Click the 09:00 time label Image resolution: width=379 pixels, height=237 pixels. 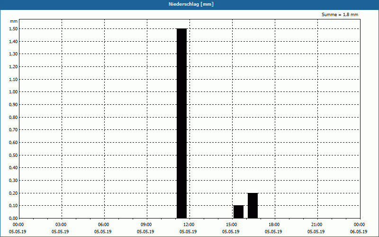click(x=147, y=225)
